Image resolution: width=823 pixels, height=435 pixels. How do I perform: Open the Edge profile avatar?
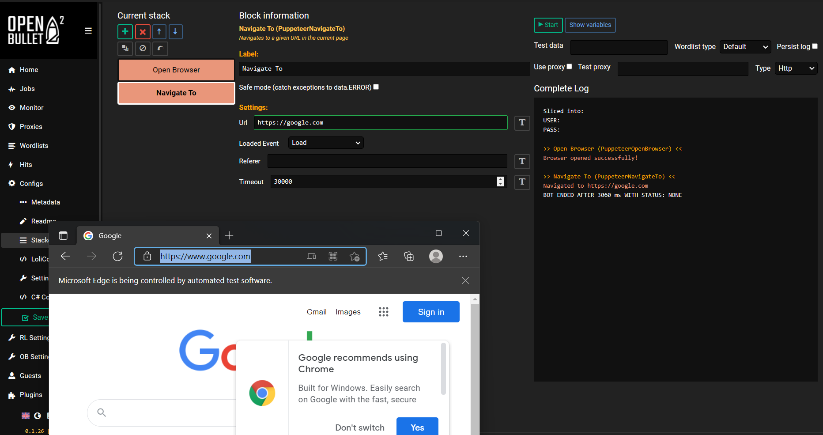coord(436,256)
